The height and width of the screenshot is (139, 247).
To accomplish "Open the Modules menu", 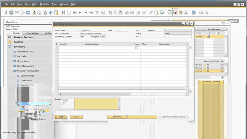I will pyautogui.click(x=44, y=4).
